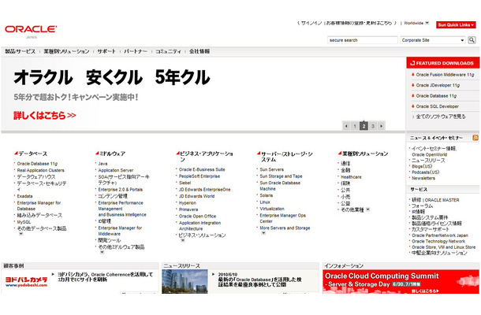Open the RSS feed icon beside news header
Image resolution: width=481 pixels, height=315 pixels.
475,138
